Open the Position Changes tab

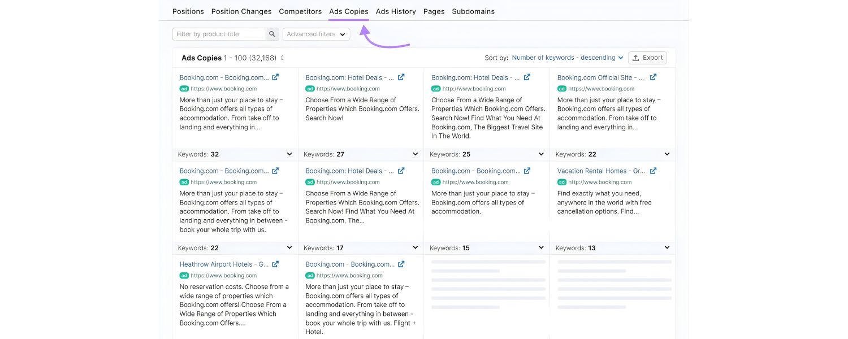[241, 11]
